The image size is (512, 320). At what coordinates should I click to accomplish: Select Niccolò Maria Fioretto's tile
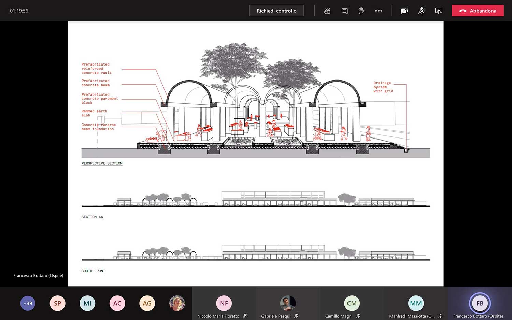(x=224, y=304)
